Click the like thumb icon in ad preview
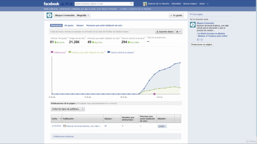This screenshot has width=257, height=144. point(198,39)
